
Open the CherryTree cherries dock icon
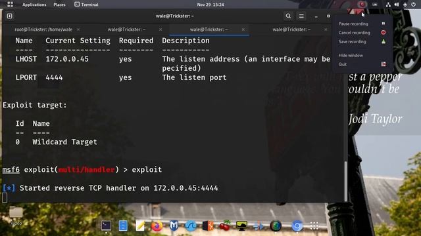tap(225, 226)
